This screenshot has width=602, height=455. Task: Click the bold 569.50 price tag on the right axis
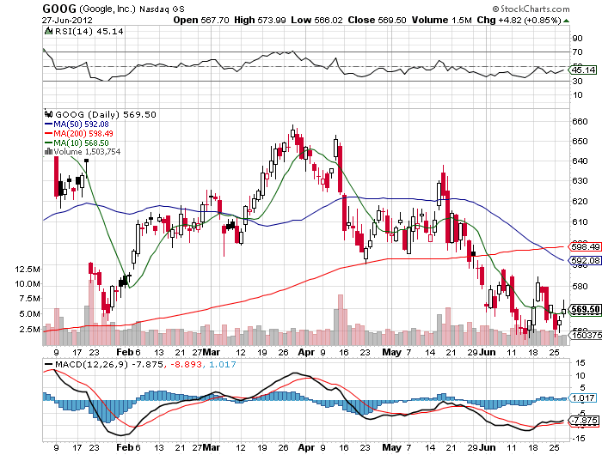point(584,309)
